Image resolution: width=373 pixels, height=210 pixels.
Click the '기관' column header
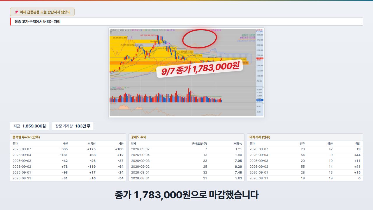[x=121, y=143]
